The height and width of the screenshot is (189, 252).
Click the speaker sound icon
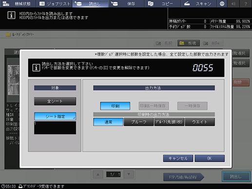[x=233, y=3]
